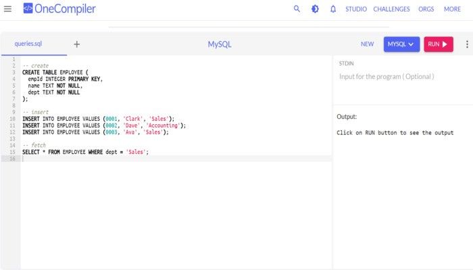Toggle dark/light theme icon

click(x=315, y=9)
